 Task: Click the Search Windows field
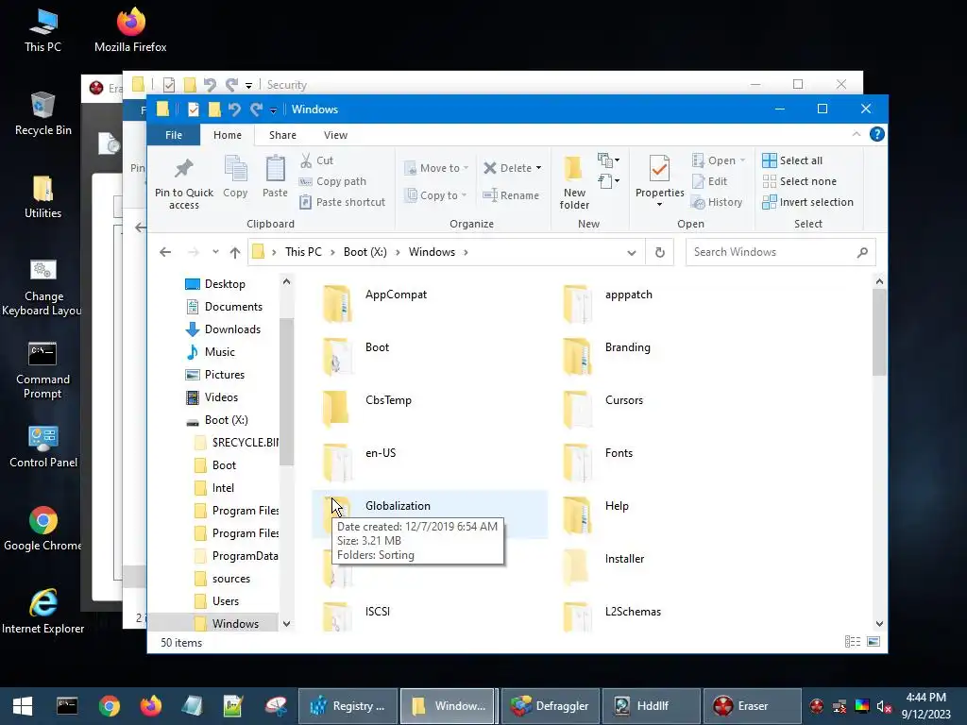pyautogui.click(x=781, y=252)
